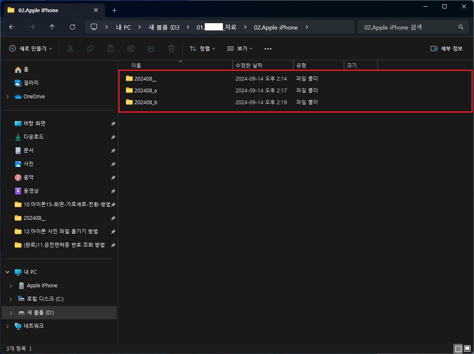Click chevron after 02.Apple iPhone in address bar
Image resolution: width=474 pixels, height=354 pixels.
tap(307, 27)
